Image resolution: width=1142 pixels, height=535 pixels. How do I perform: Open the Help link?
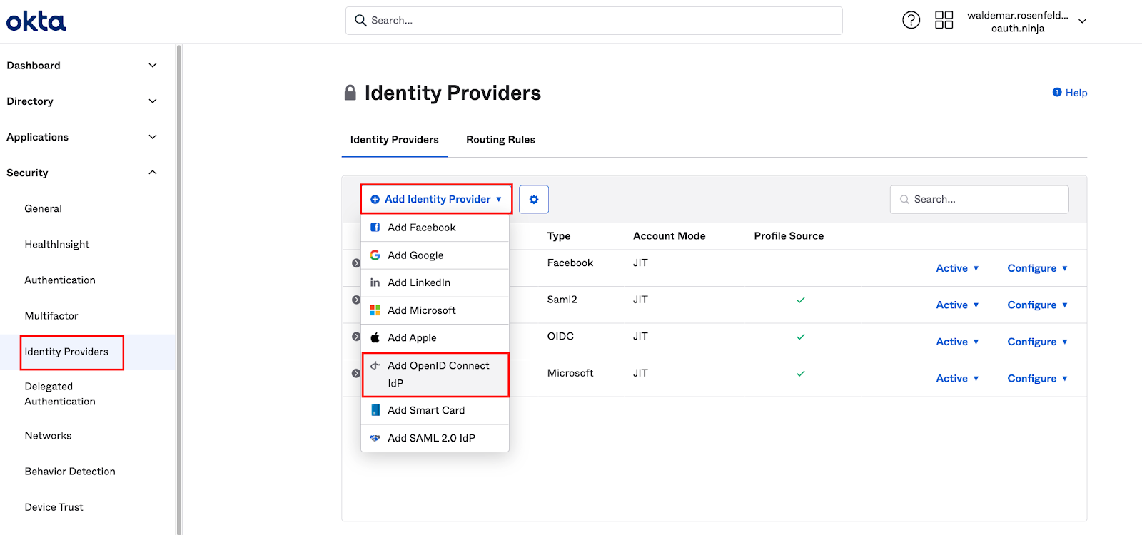coord(1076,93)
